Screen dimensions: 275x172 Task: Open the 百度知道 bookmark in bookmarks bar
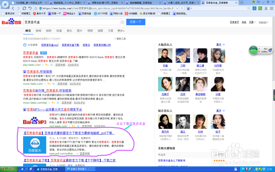85,13
